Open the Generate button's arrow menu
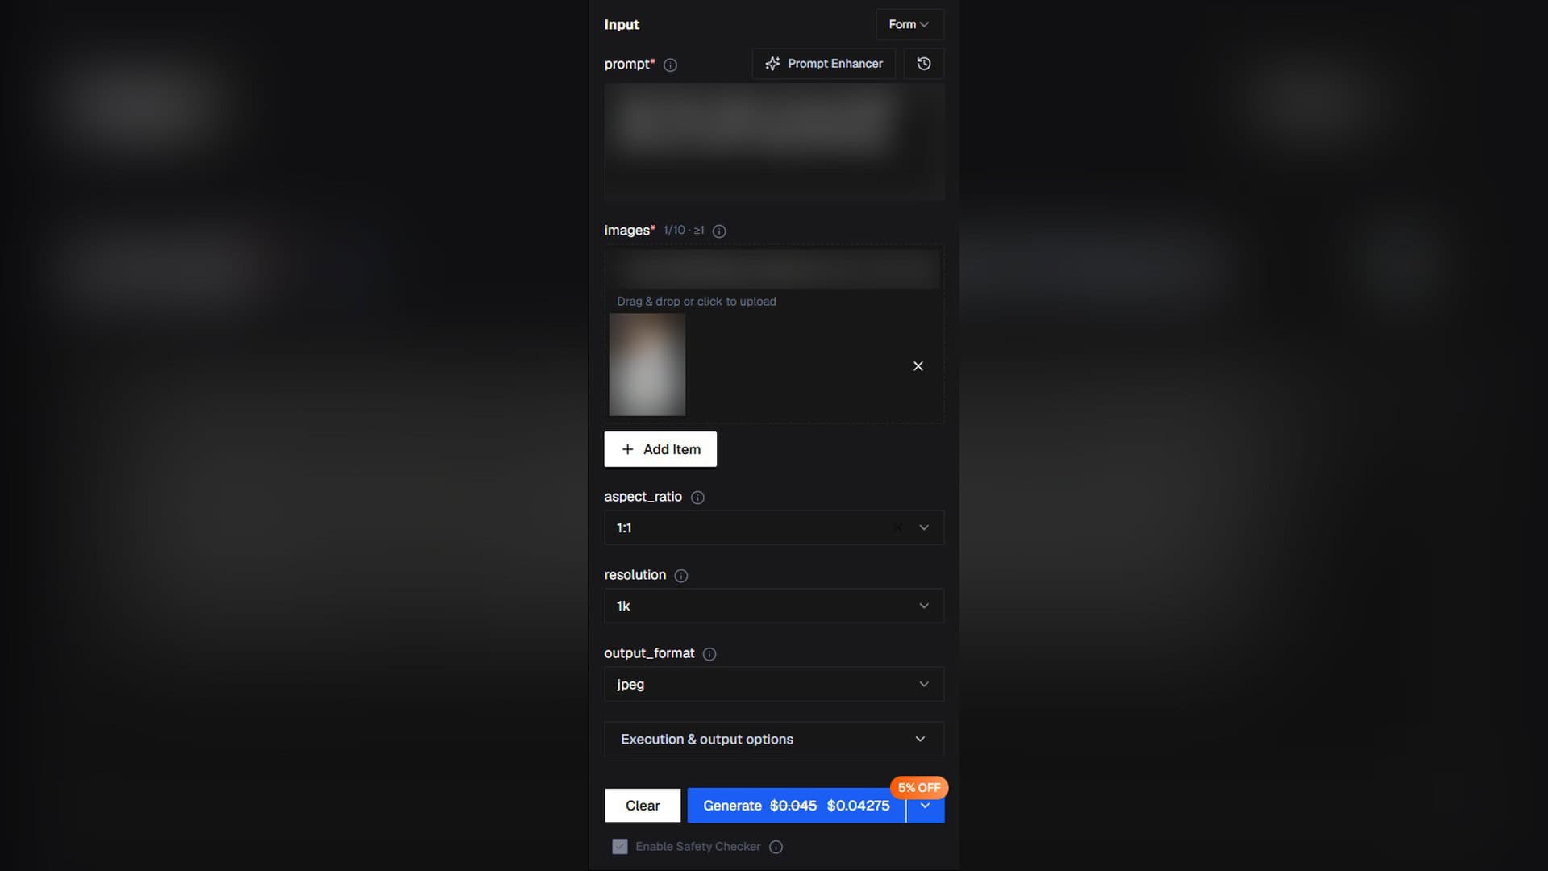1548x871 pixels. [x=926, y=806]
